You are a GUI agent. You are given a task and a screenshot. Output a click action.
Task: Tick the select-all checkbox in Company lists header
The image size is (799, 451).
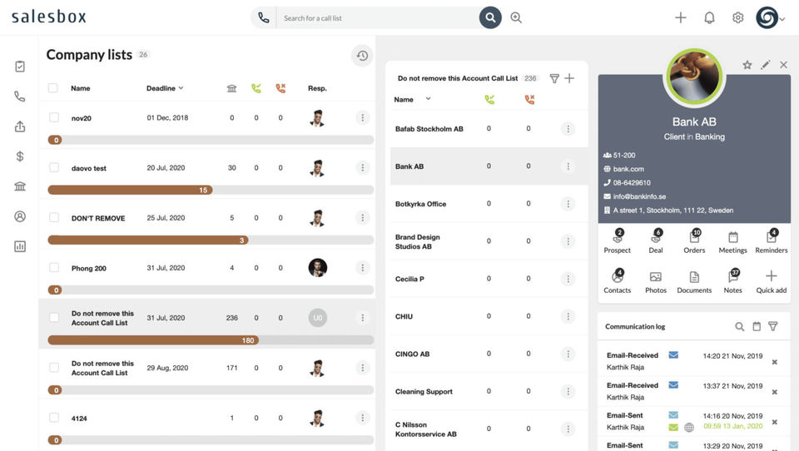tap(53, 87)
